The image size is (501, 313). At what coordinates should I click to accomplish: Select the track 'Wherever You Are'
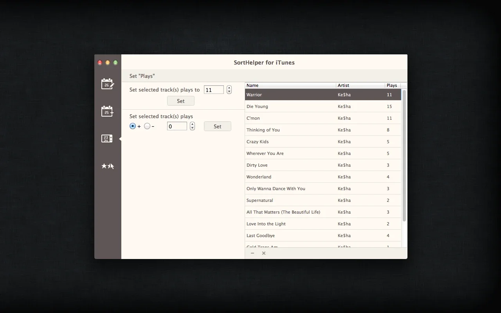pyautogui.click(x=323, y=153)
